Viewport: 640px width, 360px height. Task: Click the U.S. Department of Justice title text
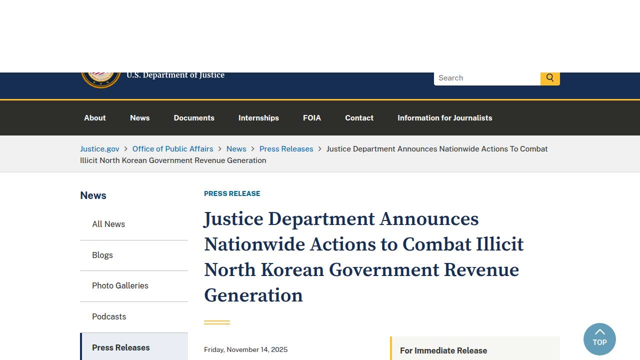[175, 75]
